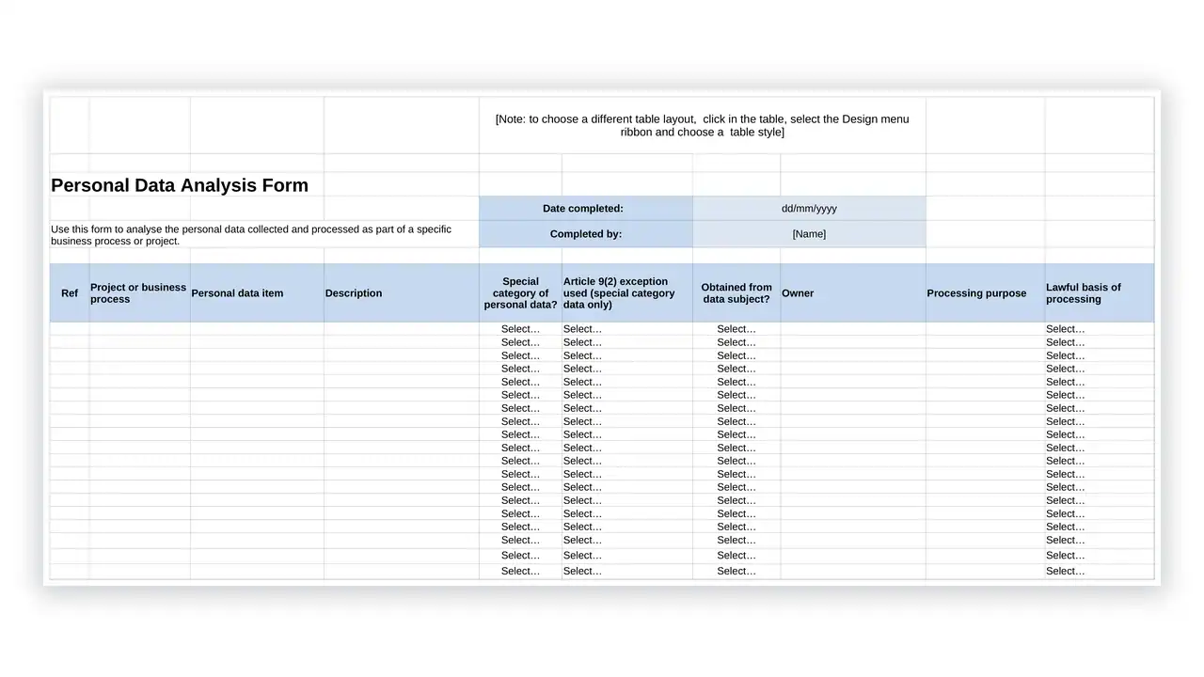Click the [Name] completed by field

(809, 234)
